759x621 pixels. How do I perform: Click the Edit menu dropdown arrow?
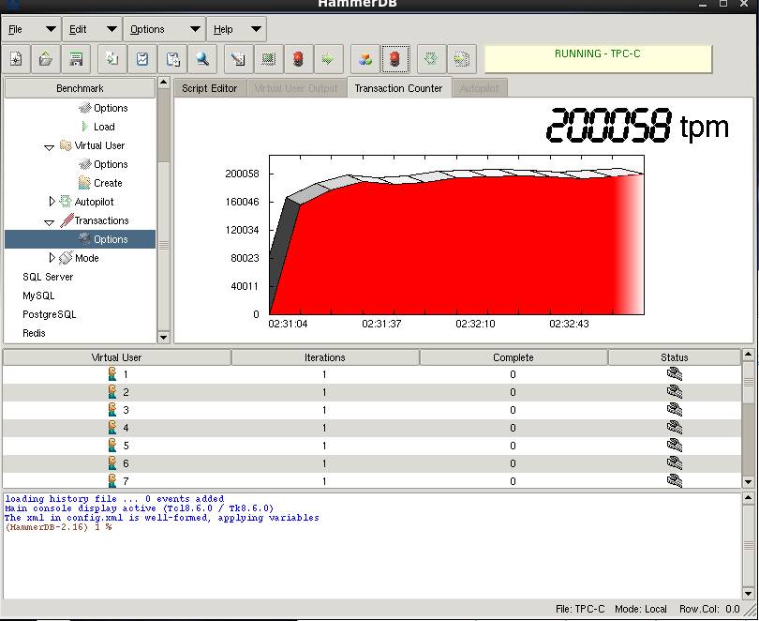point(112,29)
